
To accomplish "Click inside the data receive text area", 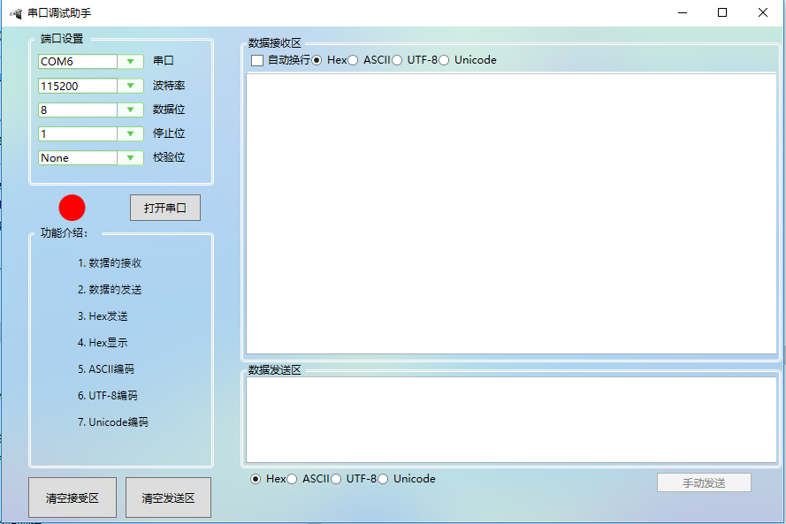I will 511,214.
